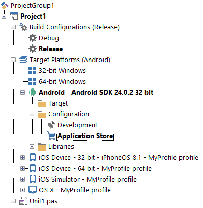
Task: Click the 32-bit Windows logo icon
Action: (x=32, y=70)
